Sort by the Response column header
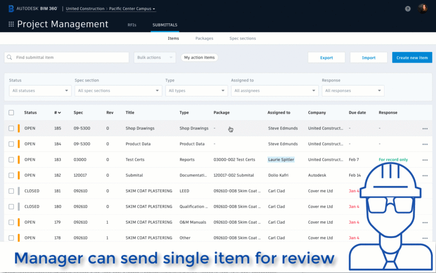436x273 pixels. [388, 112]
